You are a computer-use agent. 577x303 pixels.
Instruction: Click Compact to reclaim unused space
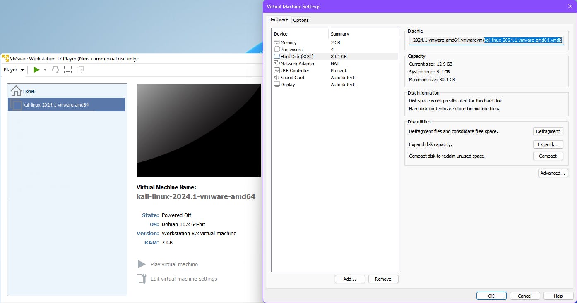tap(548, 156)
